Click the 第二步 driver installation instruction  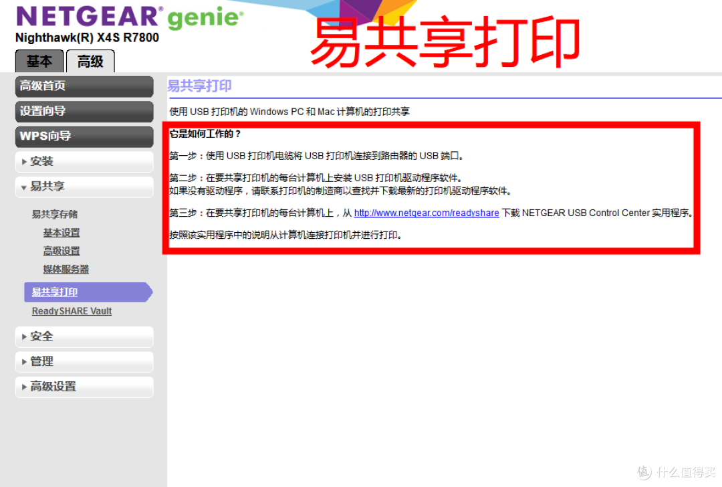pyautogui.click(x=316, y=178)
